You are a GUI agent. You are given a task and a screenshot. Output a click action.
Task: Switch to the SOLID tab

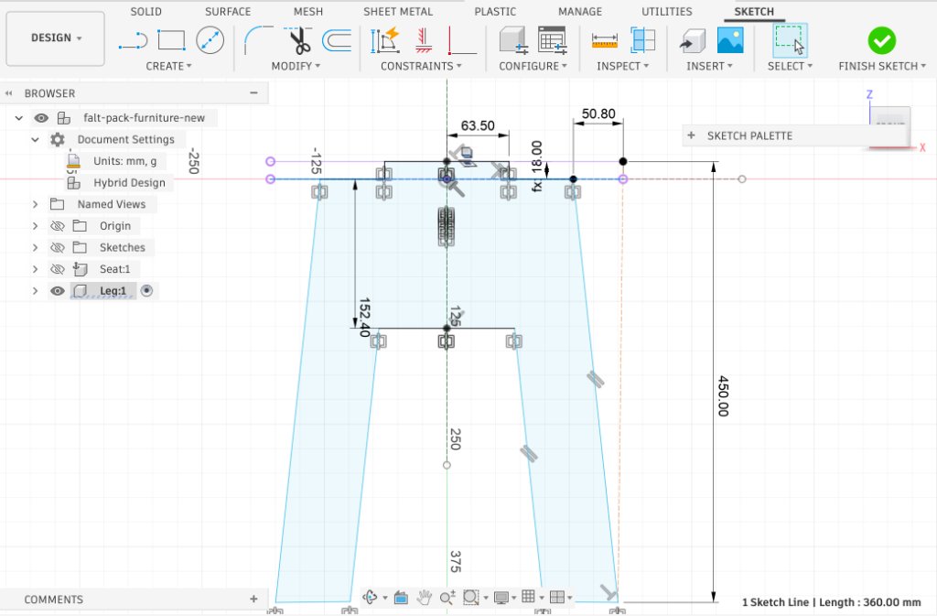click(145, 11)
